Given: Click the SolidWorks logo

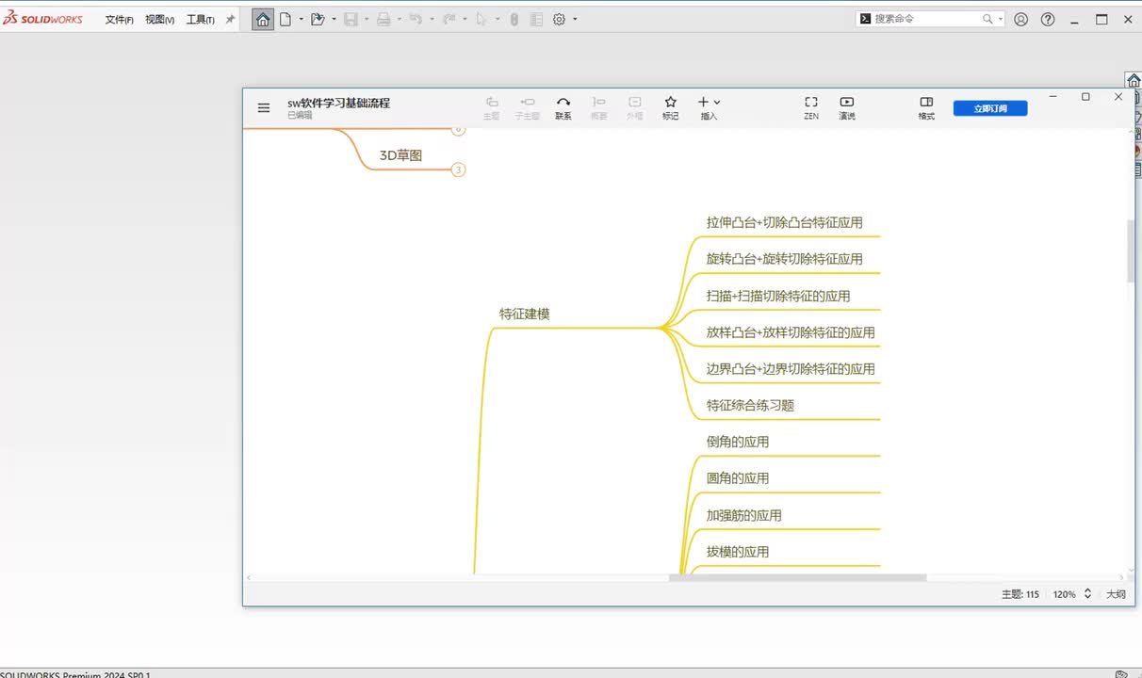Looking at the screenshot, I should tap(42, 19).
